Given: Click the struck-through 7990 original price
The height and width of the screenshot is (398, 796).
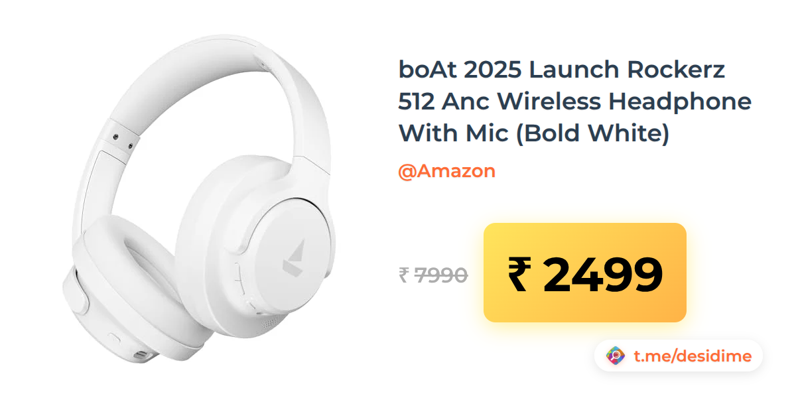Looking at the screenshot, I should point(441,275).
